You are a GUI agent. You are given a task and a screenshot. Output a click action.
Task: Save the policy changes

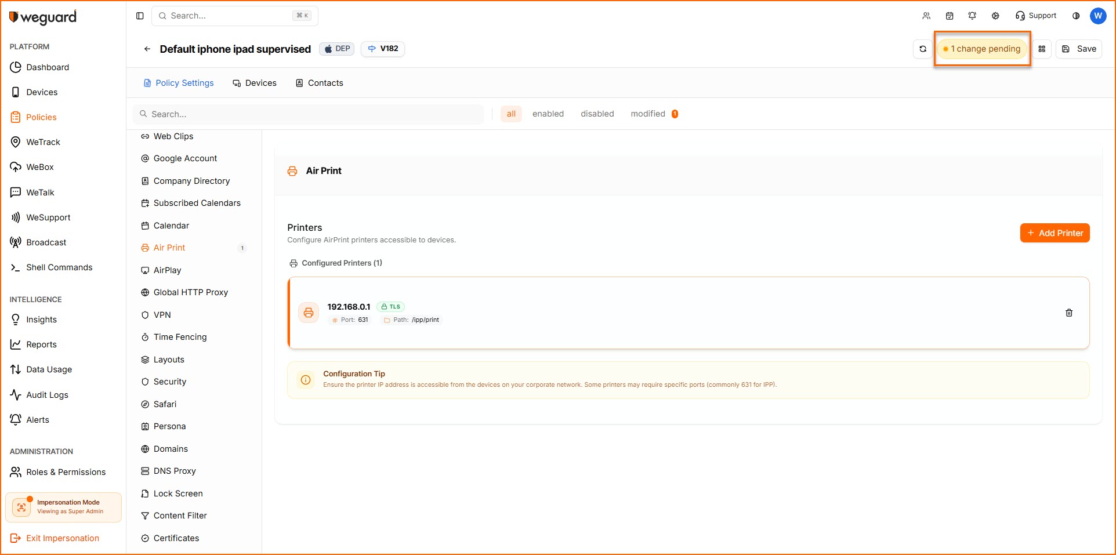tap(1079, 49)
